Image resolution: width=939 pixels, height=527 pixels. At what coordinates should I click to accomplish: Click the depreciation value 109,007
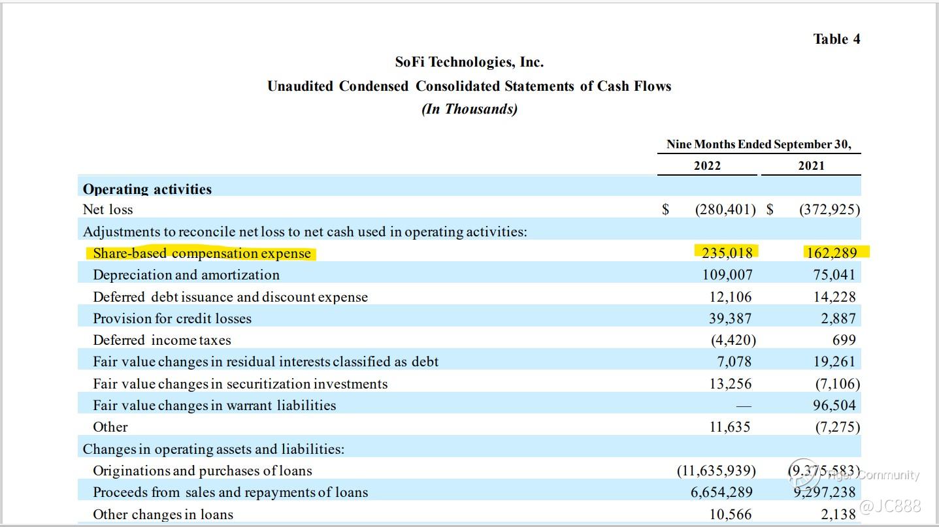click(727, 275)
